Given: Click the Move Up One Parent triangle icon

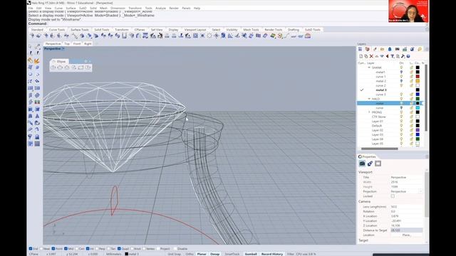Looking at the screenshot, I should [387, 56].
